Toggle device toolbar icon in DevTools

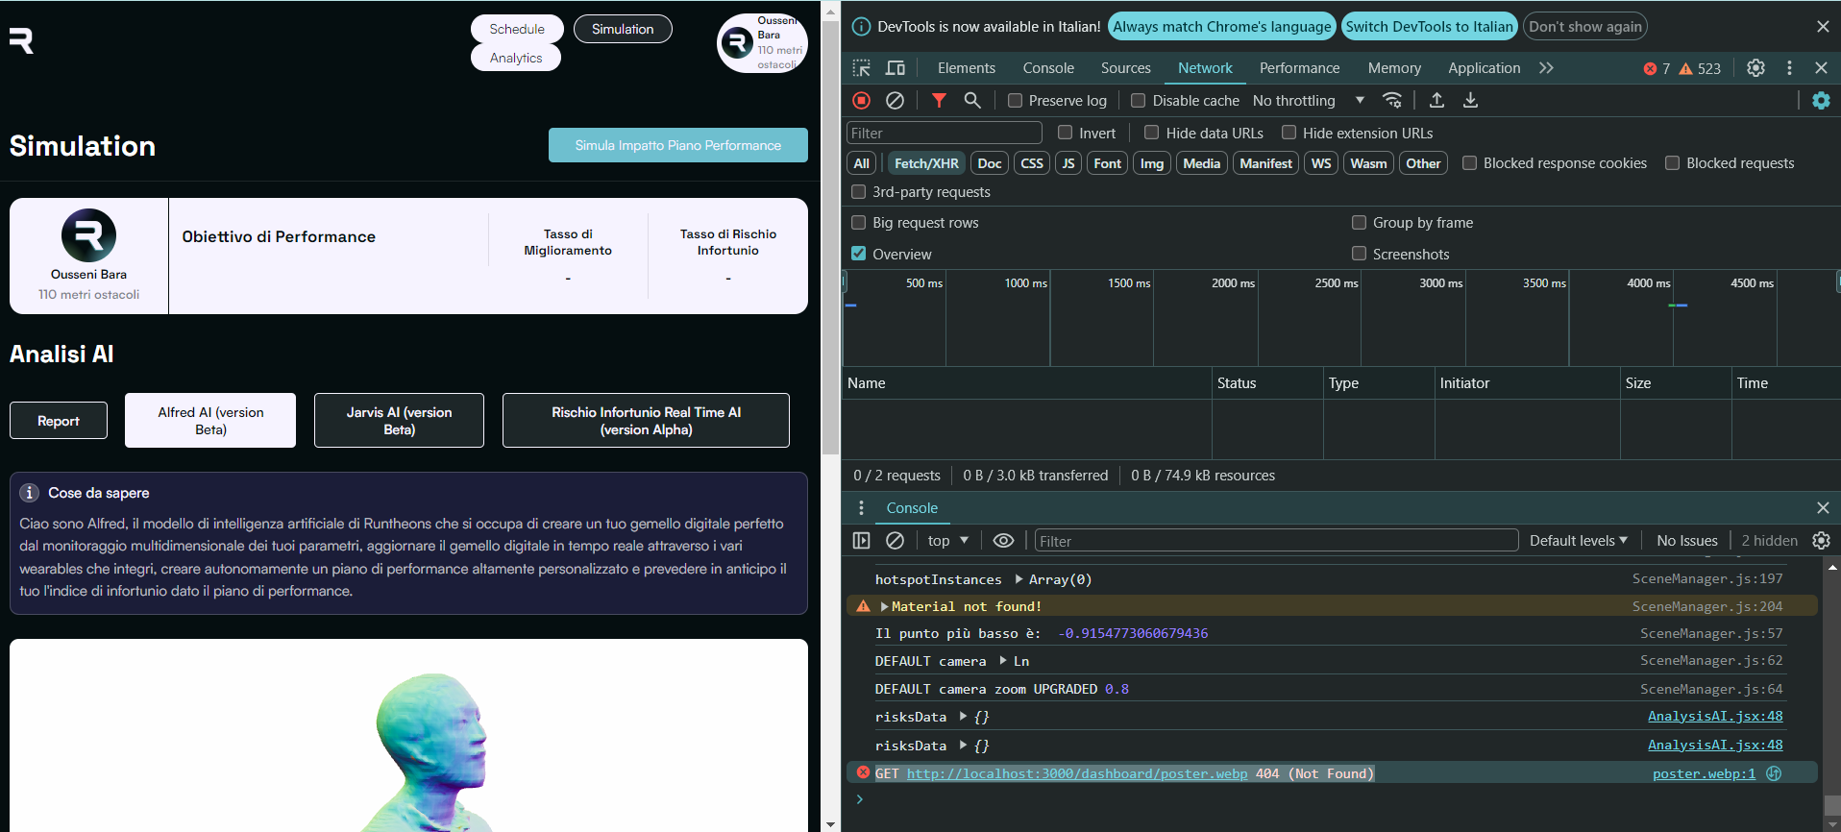pos(896,68)
